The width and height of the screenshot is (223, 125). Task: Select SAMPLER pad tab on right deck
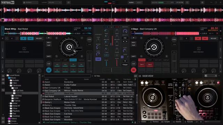[166, 60]
